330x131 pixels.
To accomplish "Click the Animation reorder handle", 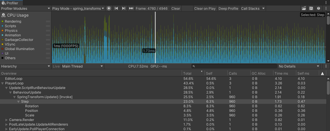I will click(x=48, y=35).
